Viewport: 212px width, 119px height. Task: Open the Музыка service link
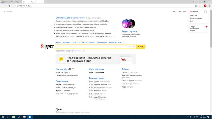(112, 42)
